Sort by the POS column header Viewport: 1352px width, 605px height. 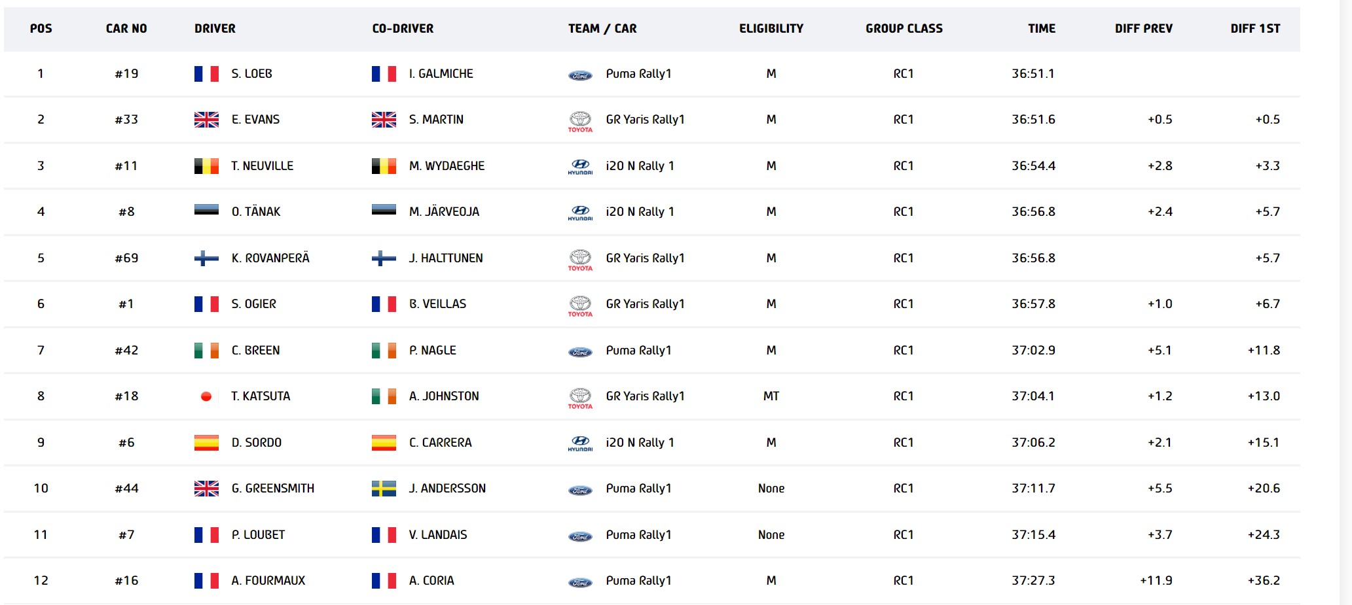pos(41,29)
